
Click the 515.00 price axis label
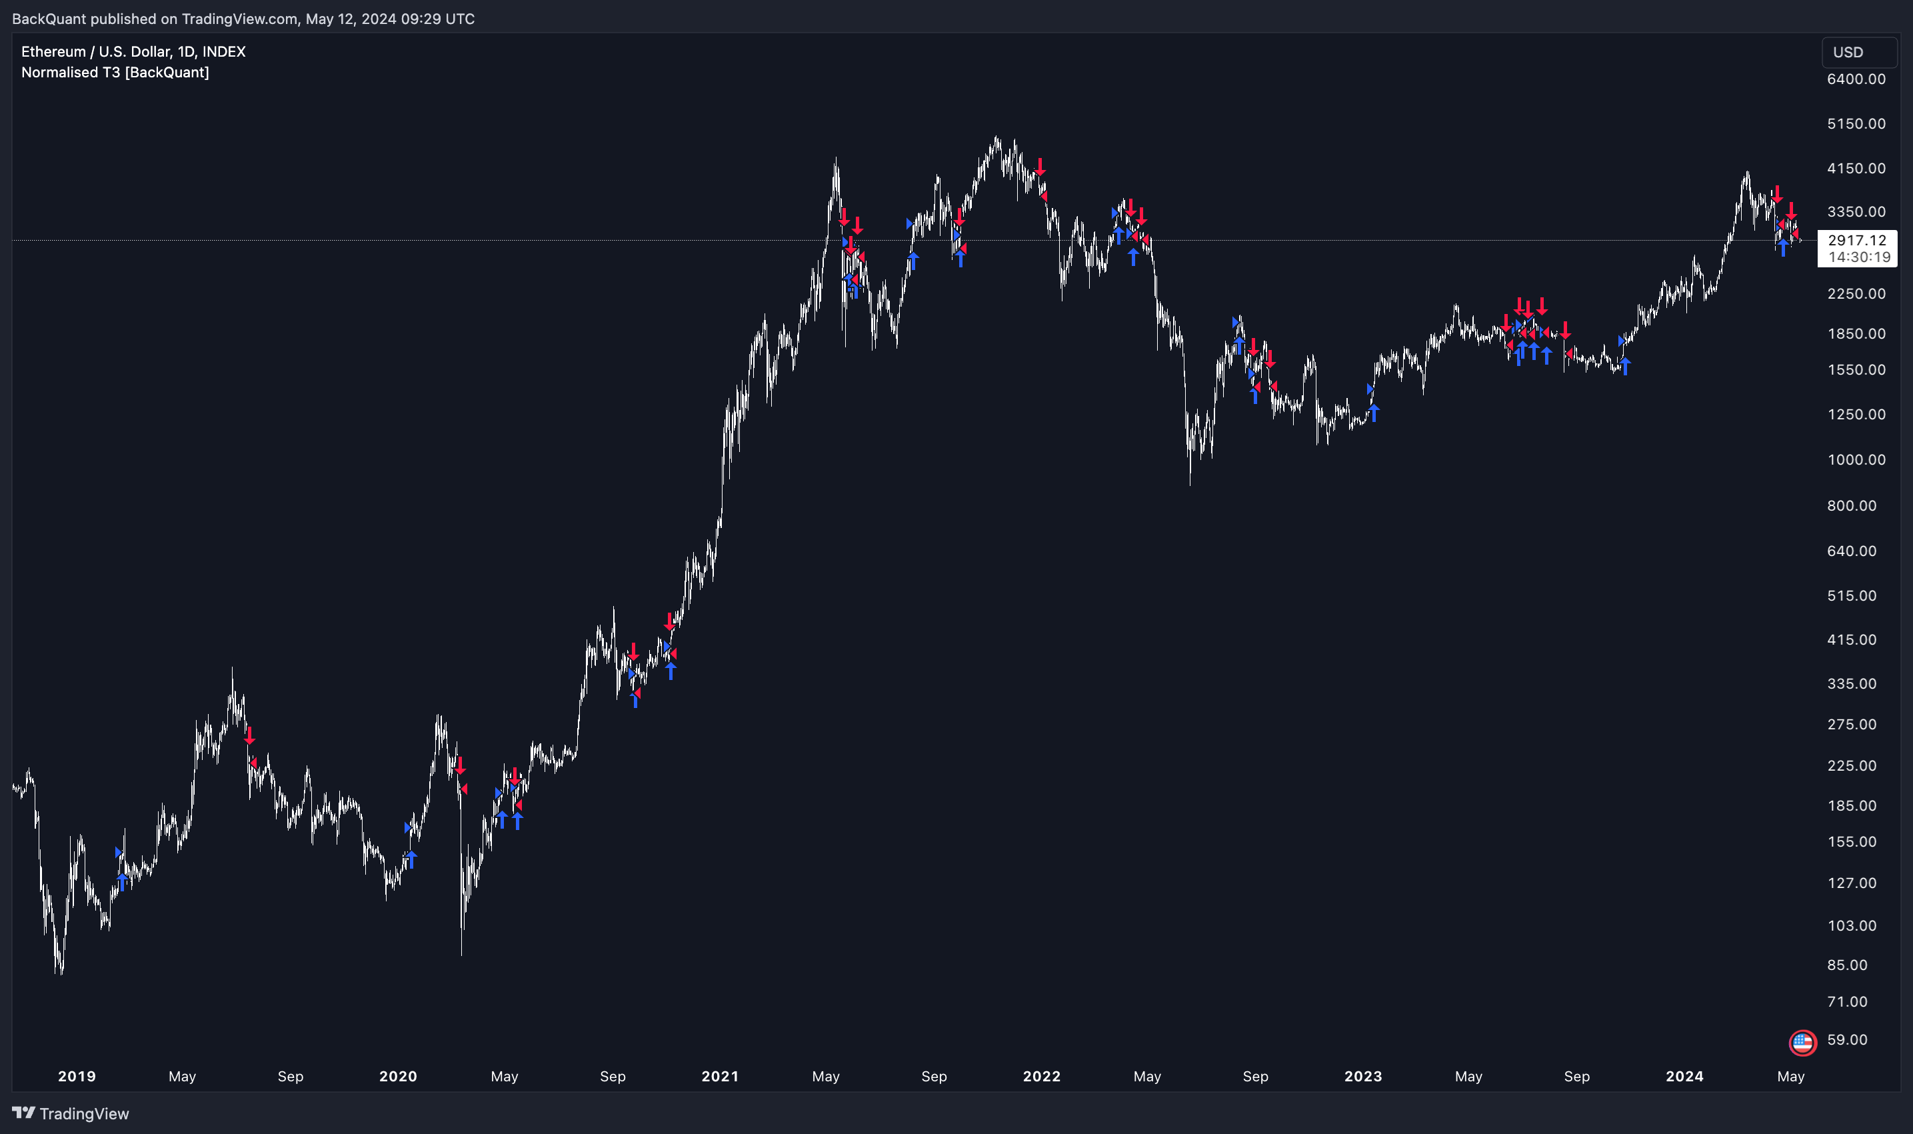click(x=1851, y=595)
